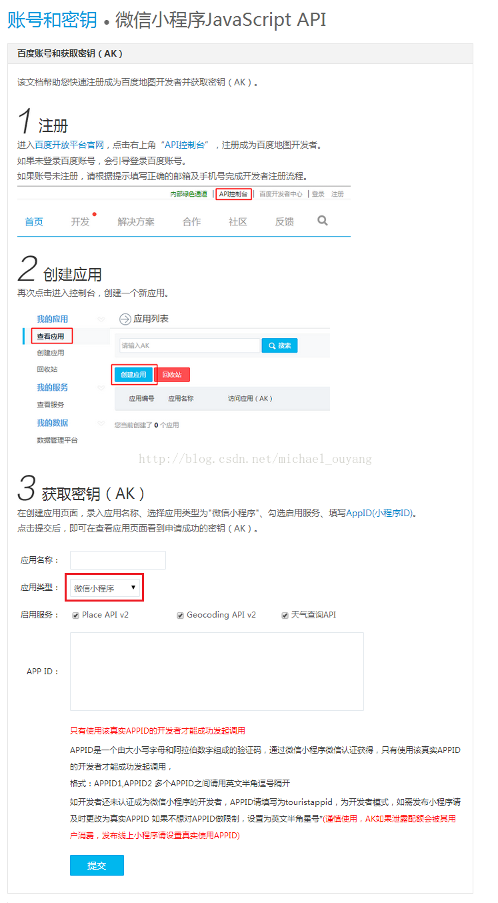498x903 pixels.
Task: Click the 请输入AK search field
Action: coord(189,345)
